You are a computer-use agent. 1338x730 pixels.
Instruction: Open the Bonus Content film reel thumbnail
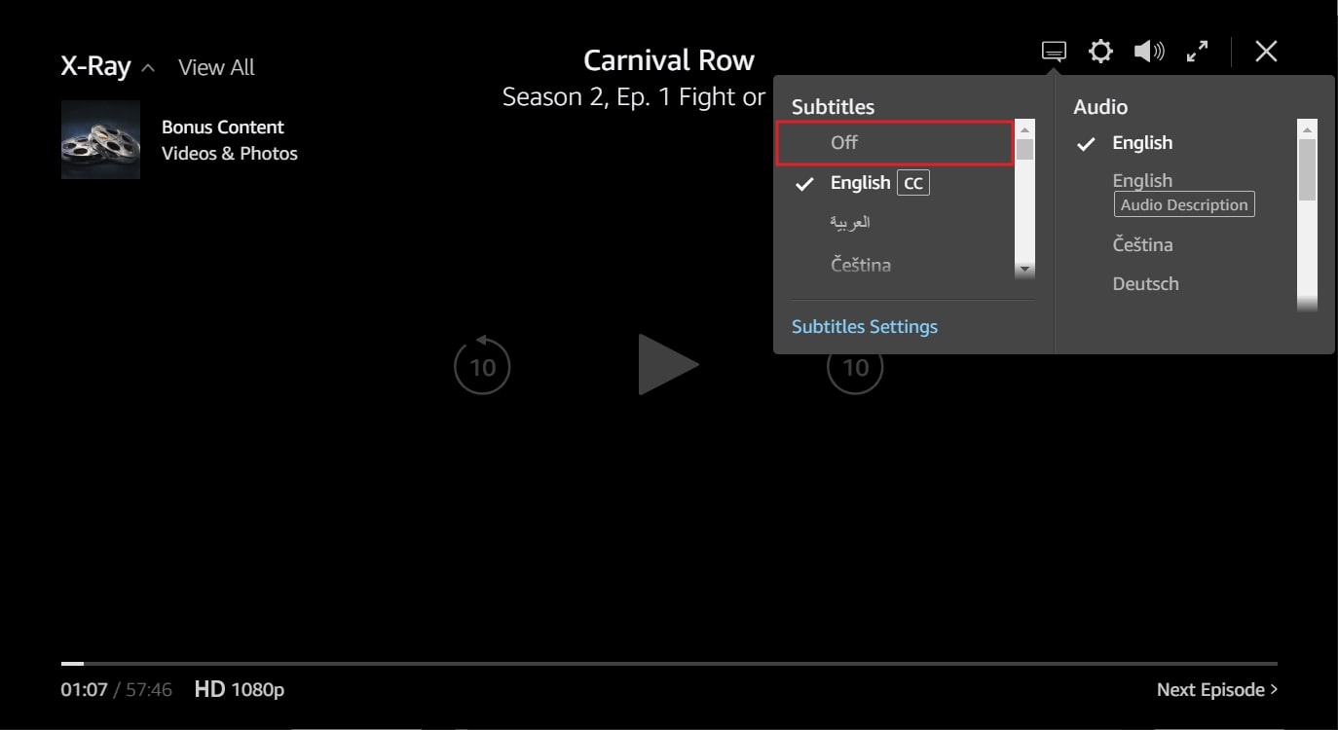coord(100,139)
